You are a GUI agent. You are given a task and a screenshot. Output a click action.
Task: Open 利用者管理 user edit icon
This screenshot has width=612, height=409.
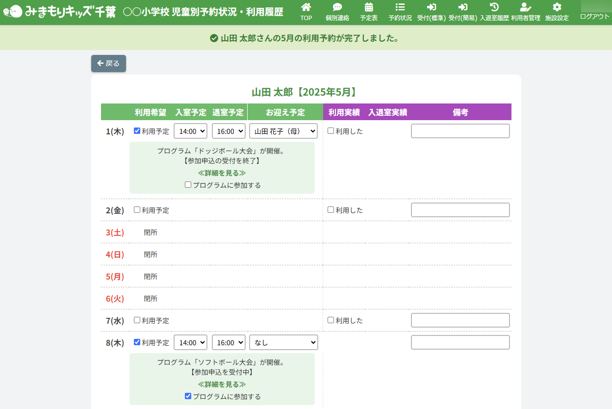pyautogui.click(x=526, y=7)
